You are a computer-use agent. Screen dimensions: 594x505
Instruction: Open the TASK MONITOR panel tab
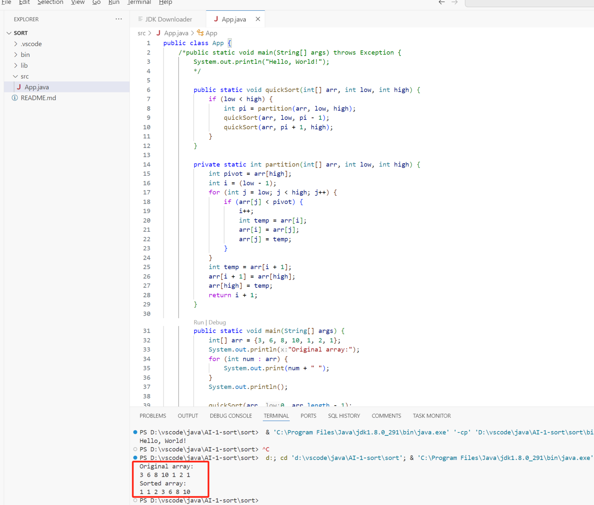(x=431, y=416)
